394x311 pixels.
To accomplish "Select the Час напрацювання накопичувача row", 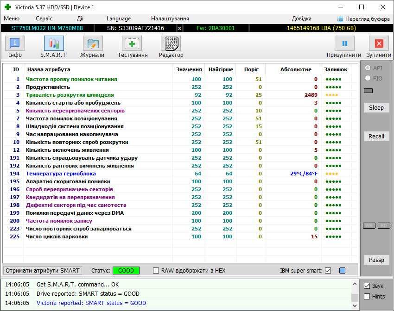I will tap(180, 134).
